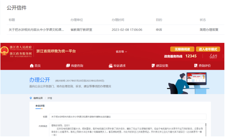Click the 申诉 purpose cell
228x139 pixels.
click(x=159, y=30)
